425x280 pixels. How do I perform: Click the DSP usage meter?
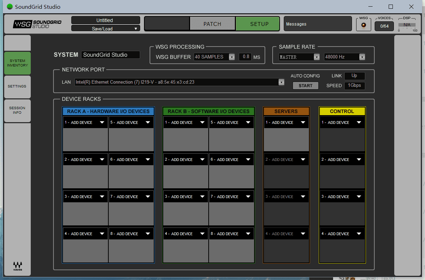coord(407,25)
